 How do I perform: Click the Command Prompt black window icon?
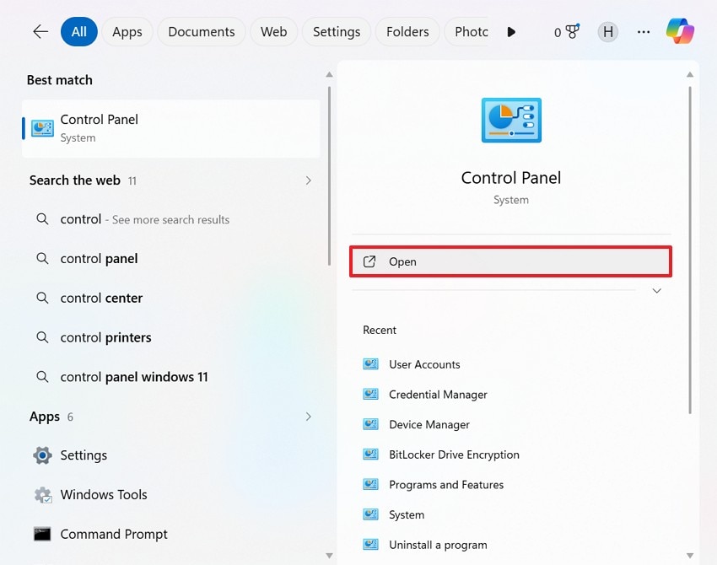tap(42, 534)
